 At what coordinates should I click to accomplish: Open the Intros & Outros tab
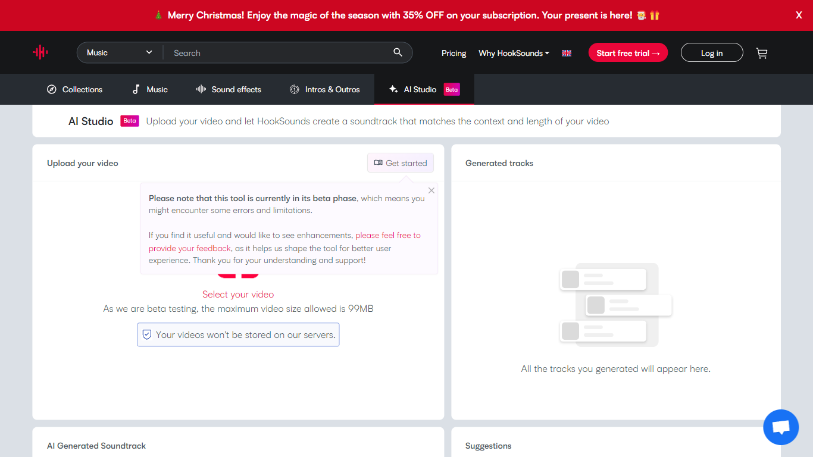point(325,89)
